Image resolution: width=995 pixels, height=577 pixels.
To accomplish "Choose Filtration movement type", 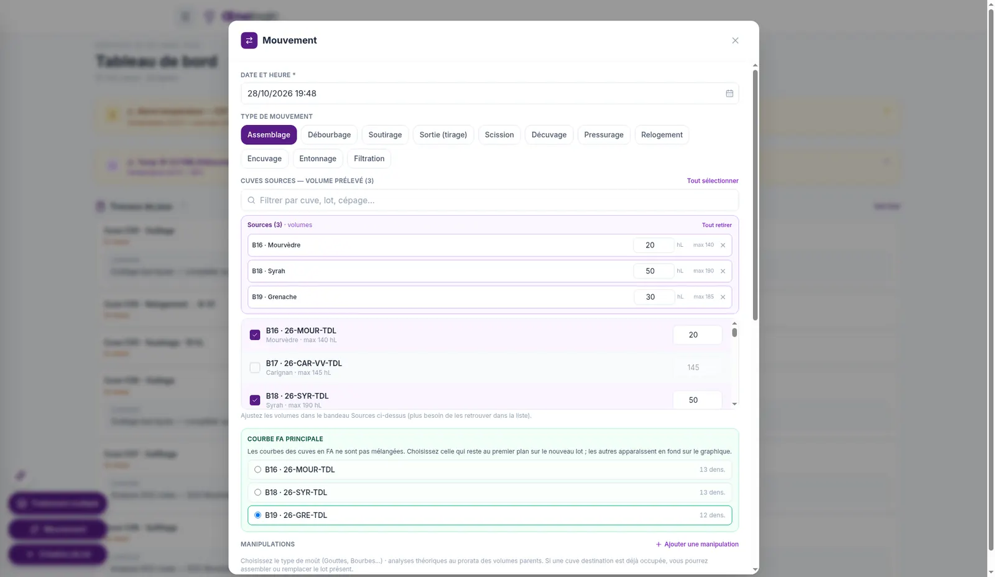I will pos(369,159).
